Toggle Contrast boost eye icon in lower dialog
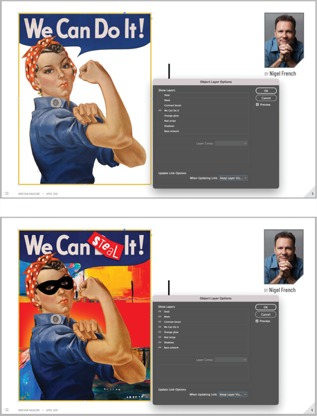This screenshot has height=416, width=317. 160,322
